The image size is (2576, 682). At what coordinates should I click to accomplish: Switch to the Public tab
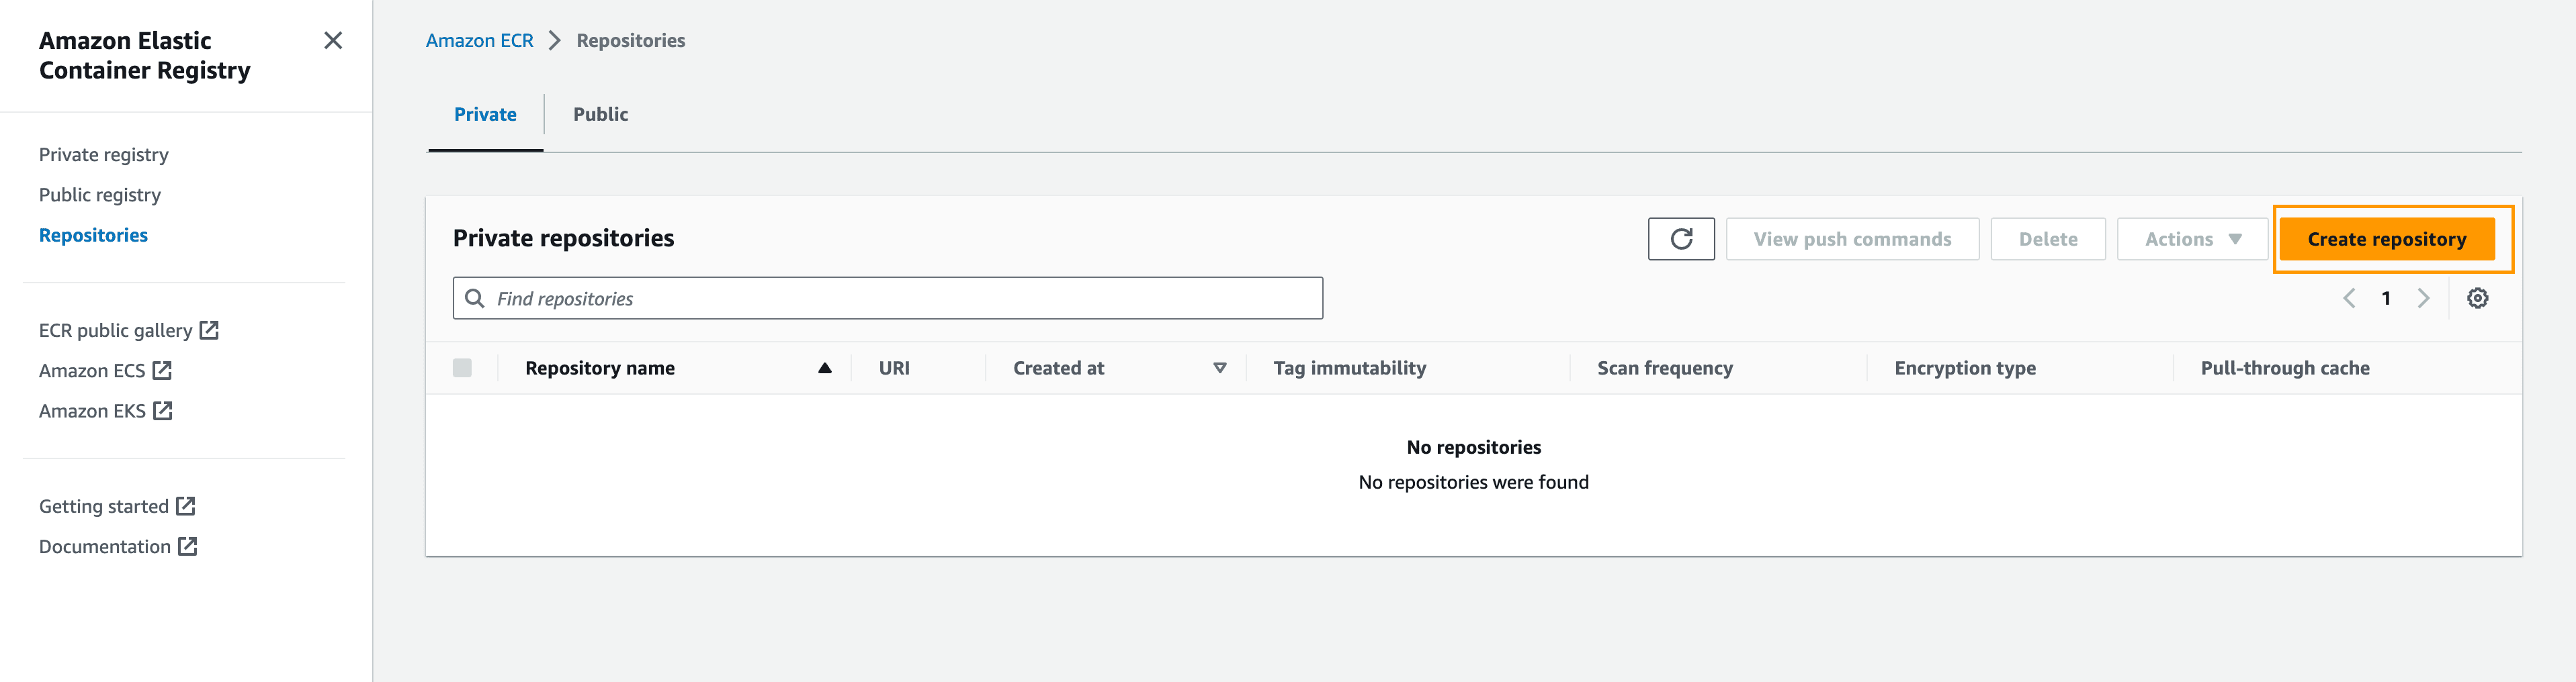point(600,115)
